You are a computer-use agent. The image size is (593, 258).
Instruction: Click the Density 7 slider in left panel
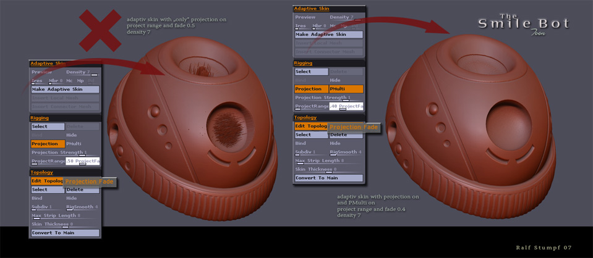82,72
